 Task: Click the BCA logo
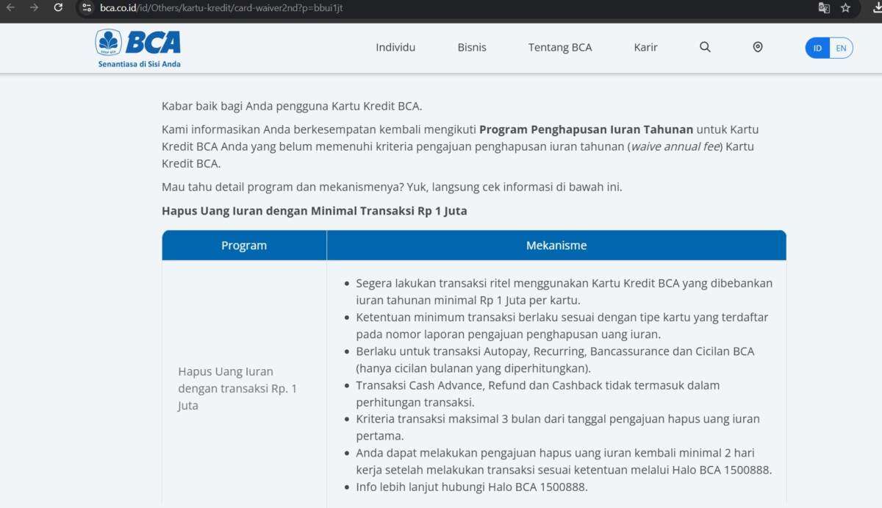click(138, 42)
